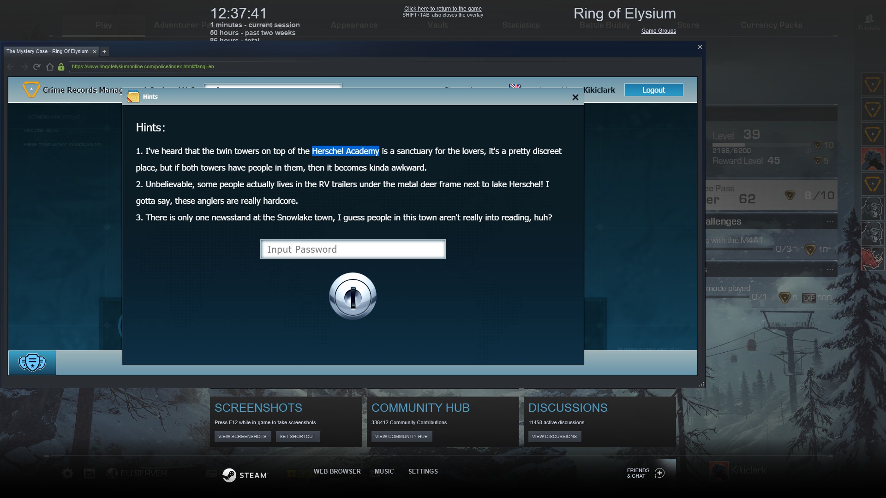
Task: Add friends via Friends & Chat plus icon
Action: pyautogui.click(x=659, y=473)
